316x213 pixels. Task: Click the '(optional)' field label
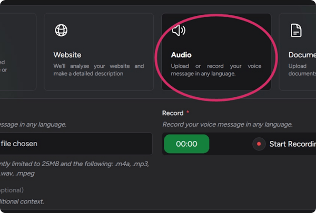click(12, 190)
